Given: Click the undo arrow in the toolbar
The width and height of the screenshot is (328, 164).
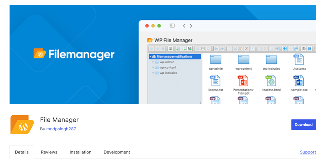Looking at the screenshot, I should [x=217, y=49].
